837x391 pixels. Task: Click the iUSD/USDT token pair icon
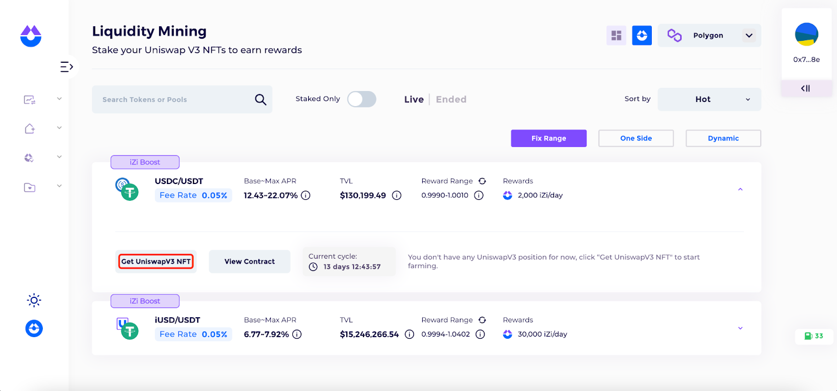tap(127, 328)
